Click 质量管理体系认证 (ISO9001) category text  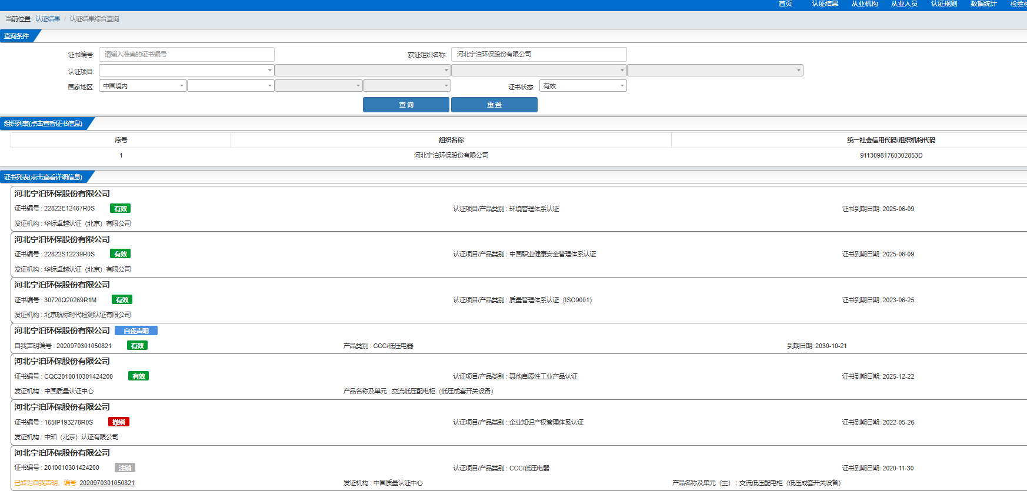pos(551,300)
